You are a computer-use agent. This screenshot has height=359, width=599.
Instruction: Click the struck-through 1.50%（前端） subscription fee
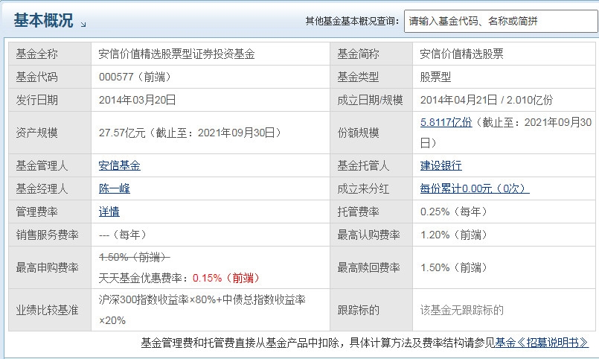[135, 257]
